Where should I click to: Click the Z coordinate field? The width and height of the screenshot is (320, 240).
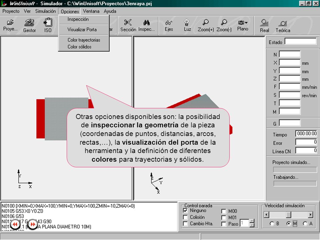click(x=290, y=79)
